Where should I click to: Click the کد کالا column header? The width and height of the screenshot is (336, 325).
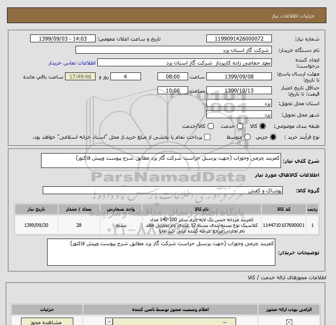[284, 209]
